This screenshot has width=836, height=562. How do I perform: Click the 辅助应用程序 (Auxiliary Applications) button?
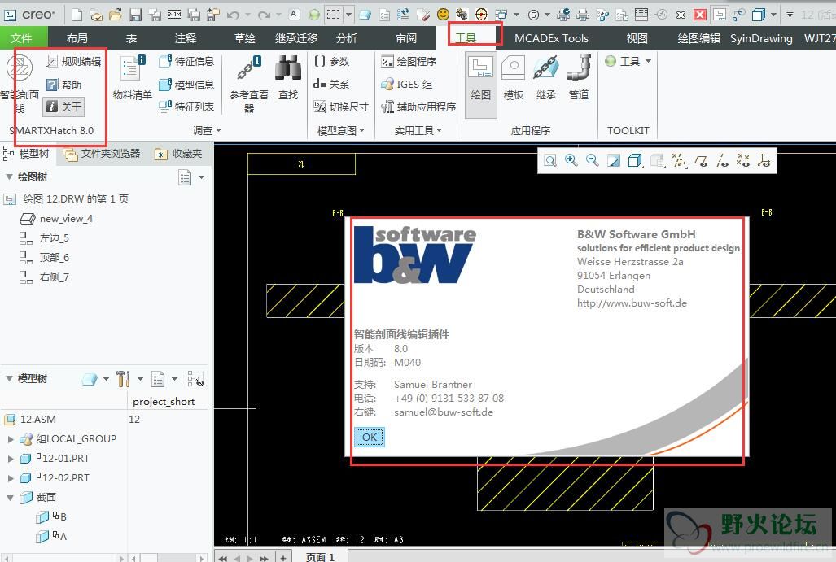click(418, 107)
